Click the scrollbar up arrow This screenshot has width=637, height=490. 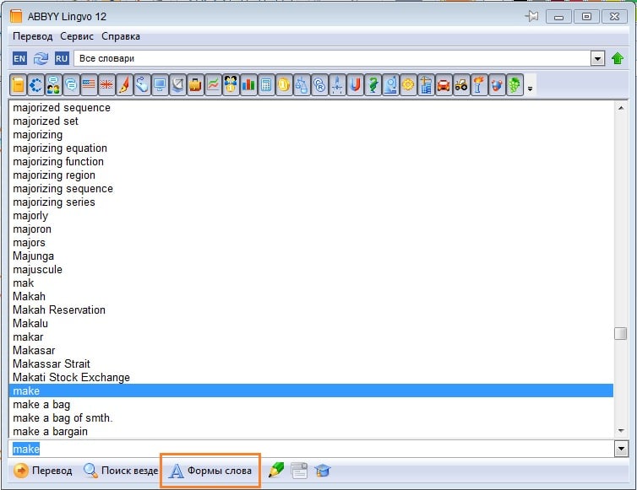621,108
